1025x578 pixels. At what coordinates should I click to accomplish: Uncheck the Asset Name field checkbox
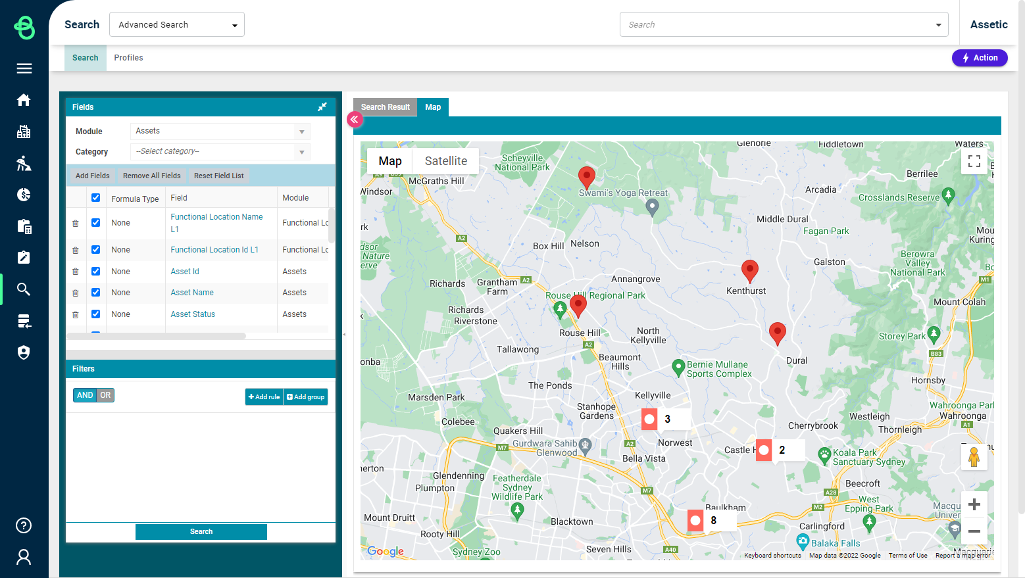click(x=96, y=293)
